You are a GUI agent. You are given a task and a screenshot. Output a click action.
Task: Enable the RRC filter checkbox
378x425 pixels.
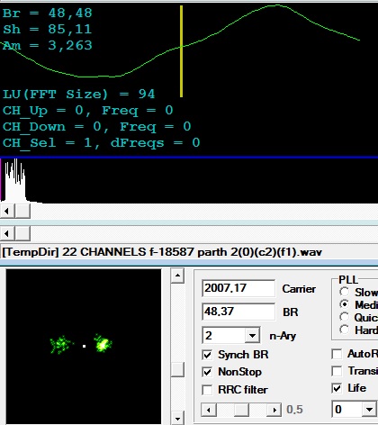pyautogui.click(x=207, y=390)
